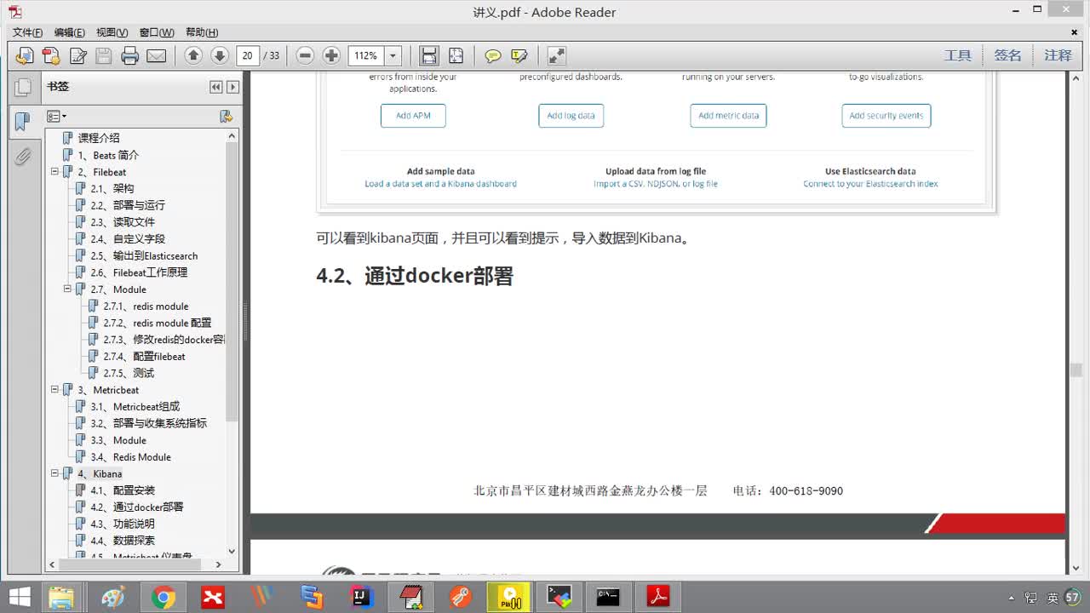Screen dimensions: 1090x613
Task: Open IntelliJ IDEA from the taskbar
Action: pos(363,598)
